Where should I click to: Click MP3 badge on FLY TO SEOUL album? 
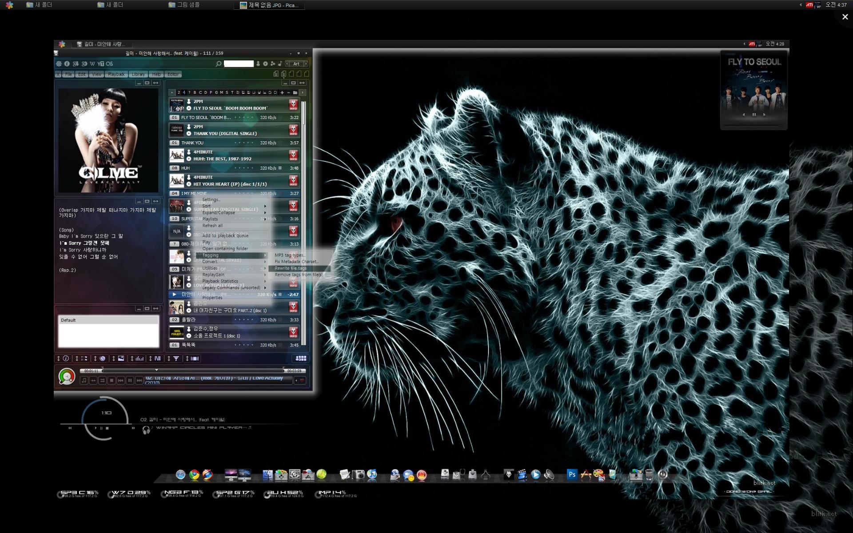pyautogui.click(x=293, y=105)
